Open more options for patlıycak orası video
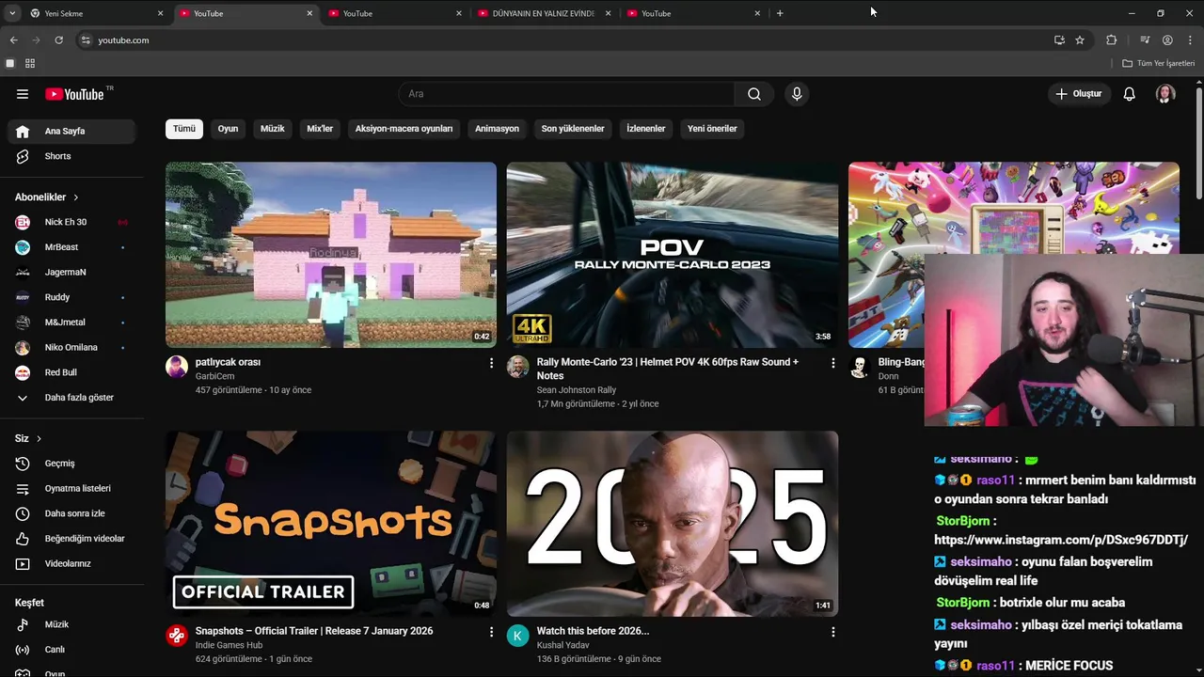 tap(491, 363)
